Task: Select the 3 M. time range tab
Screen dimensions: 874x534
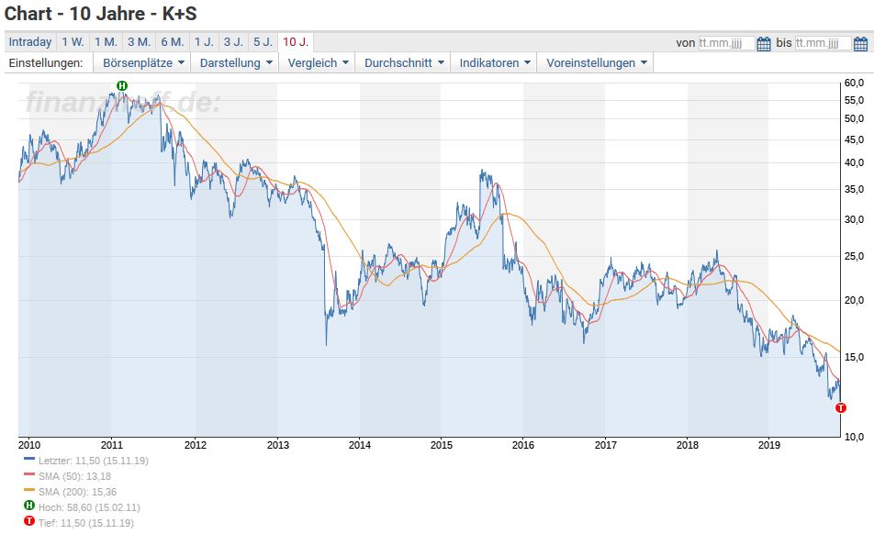Action: pyautogui.click(x=140, y=42)
